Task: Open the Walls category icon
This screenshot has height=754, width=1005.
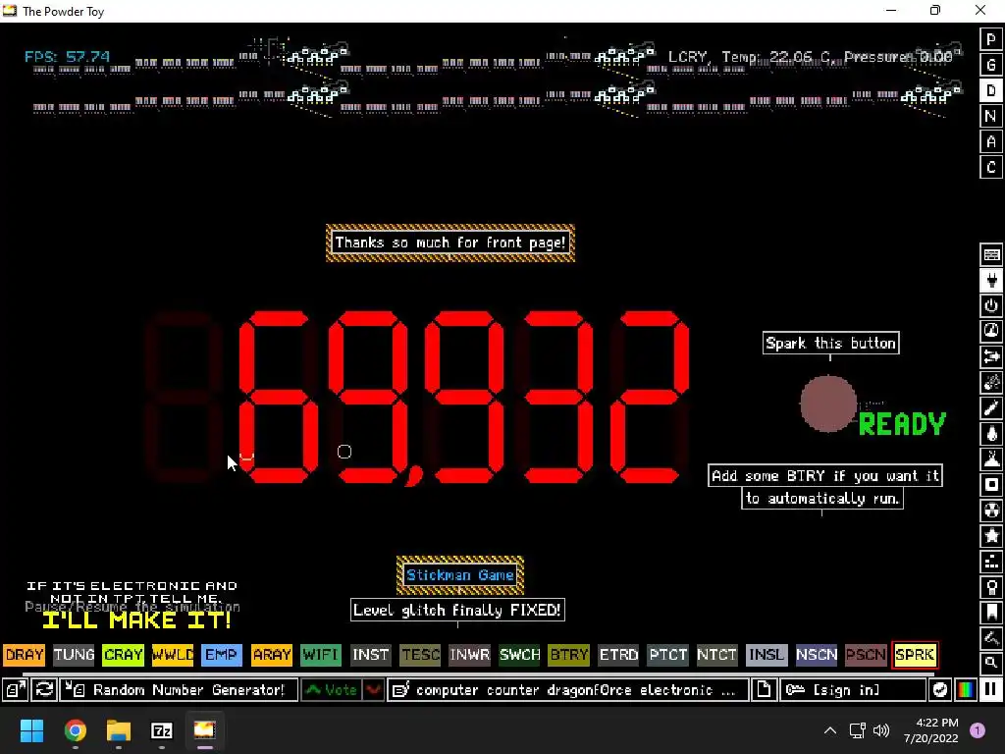Action: [991, 254]
